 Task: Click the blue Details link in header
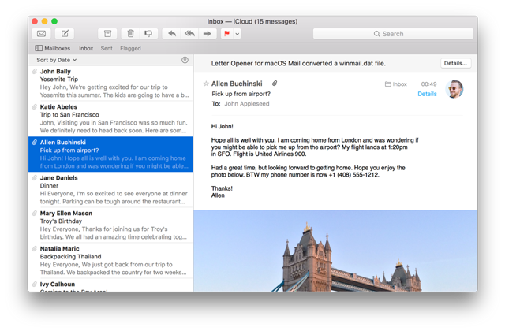tap(427, 94)
